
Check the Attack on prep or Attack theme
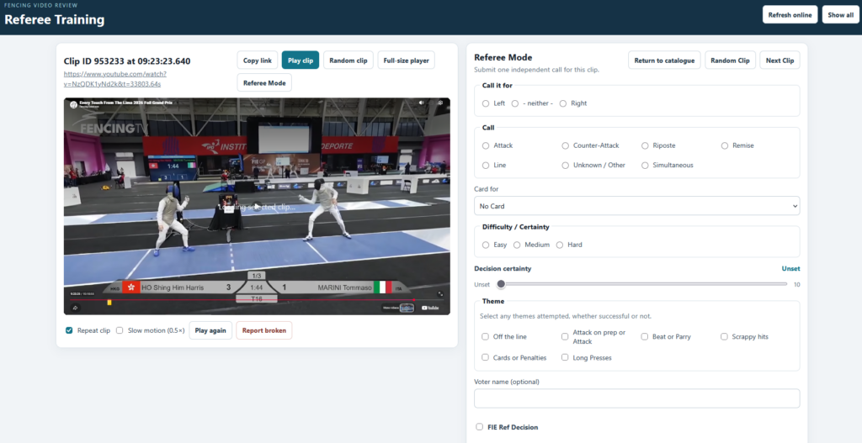pos(565,336)
